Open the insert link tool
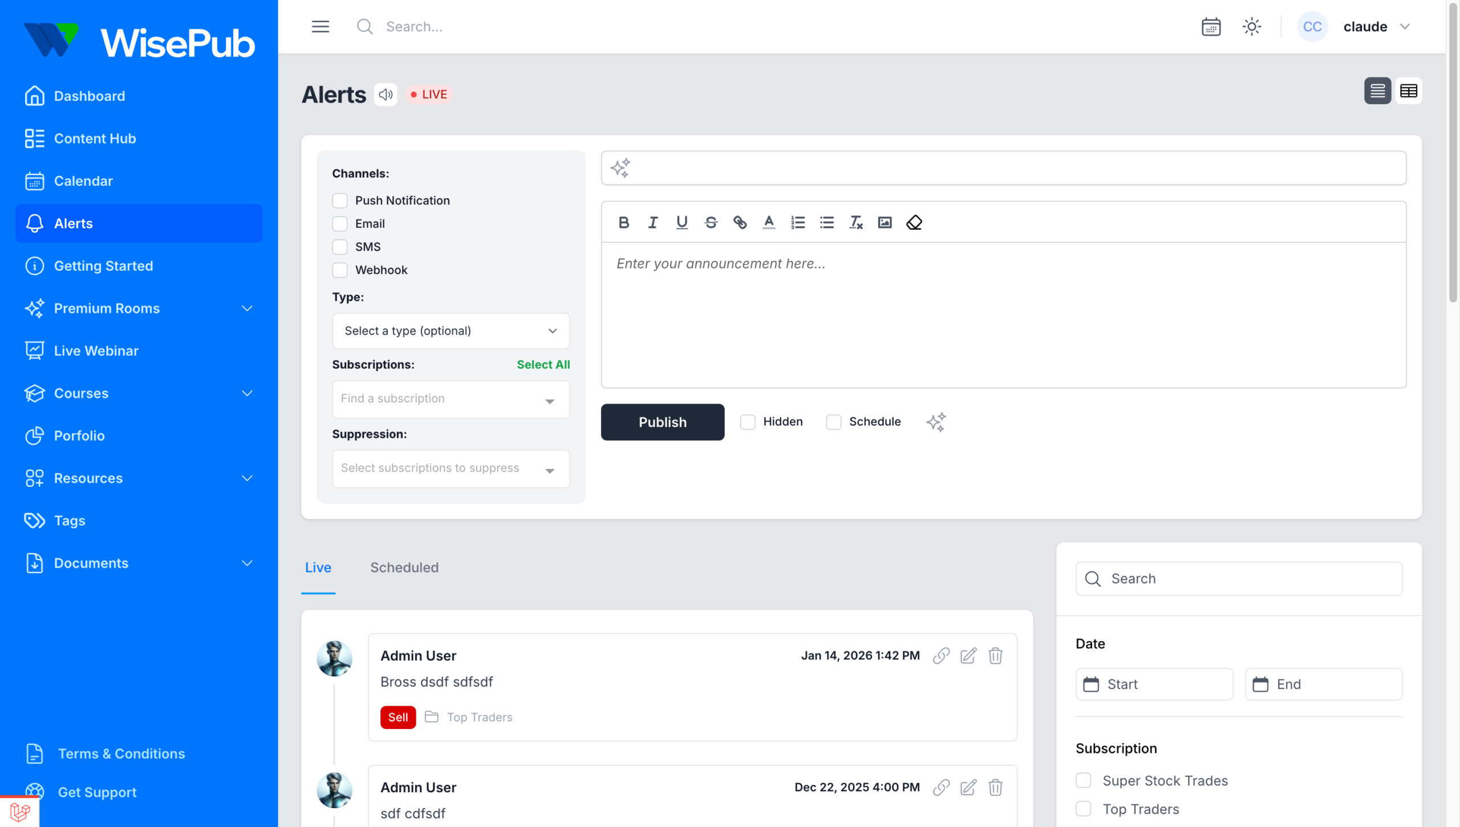The height and width of the screenshot is (827, 1460). click(x=740, y=222)
